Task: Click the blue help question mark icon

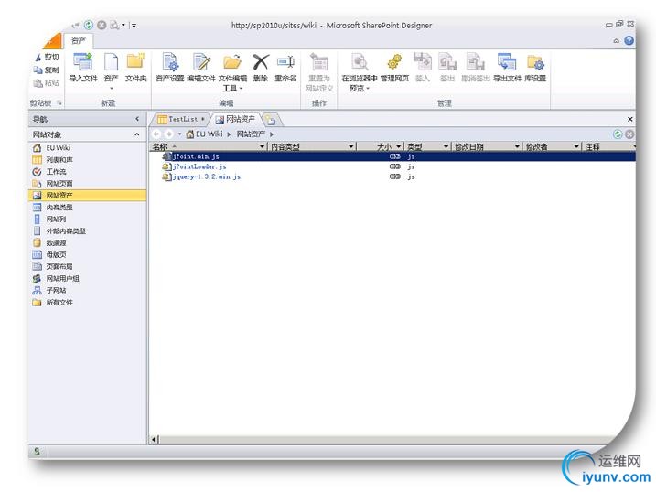Action: (x=629, y=40)
